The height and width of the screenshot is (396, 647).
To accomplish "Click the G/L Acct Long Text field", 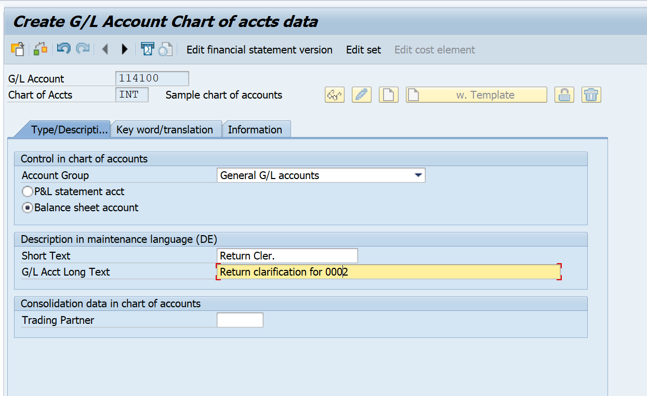I will click(x=389, y=272).
